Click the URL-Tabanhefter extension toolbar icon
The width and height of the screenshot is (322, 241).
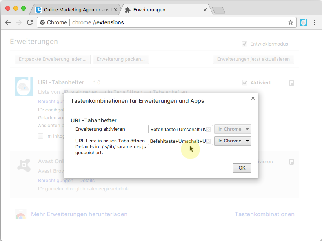tap(303, 22)
